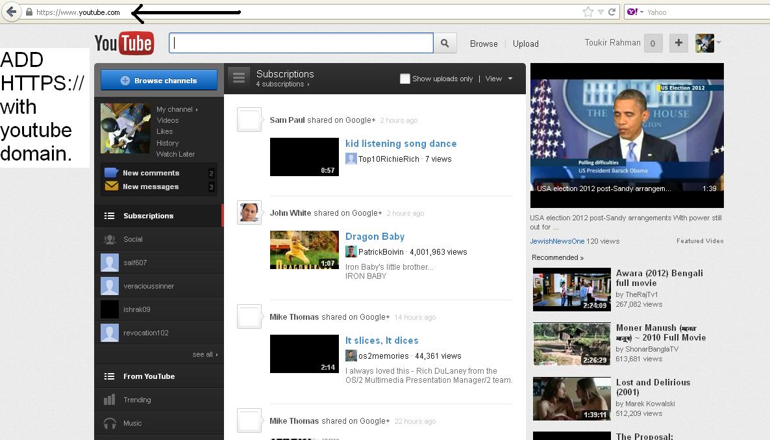Open the ishrak09 channel subscription
This screenshot has width=770, height=440.
point(158,309)
